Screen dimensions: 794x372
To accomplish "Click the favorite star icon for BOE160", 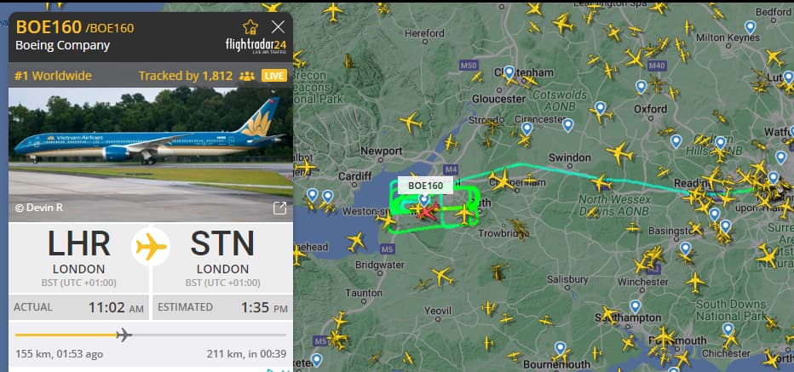I will [250, 27].
